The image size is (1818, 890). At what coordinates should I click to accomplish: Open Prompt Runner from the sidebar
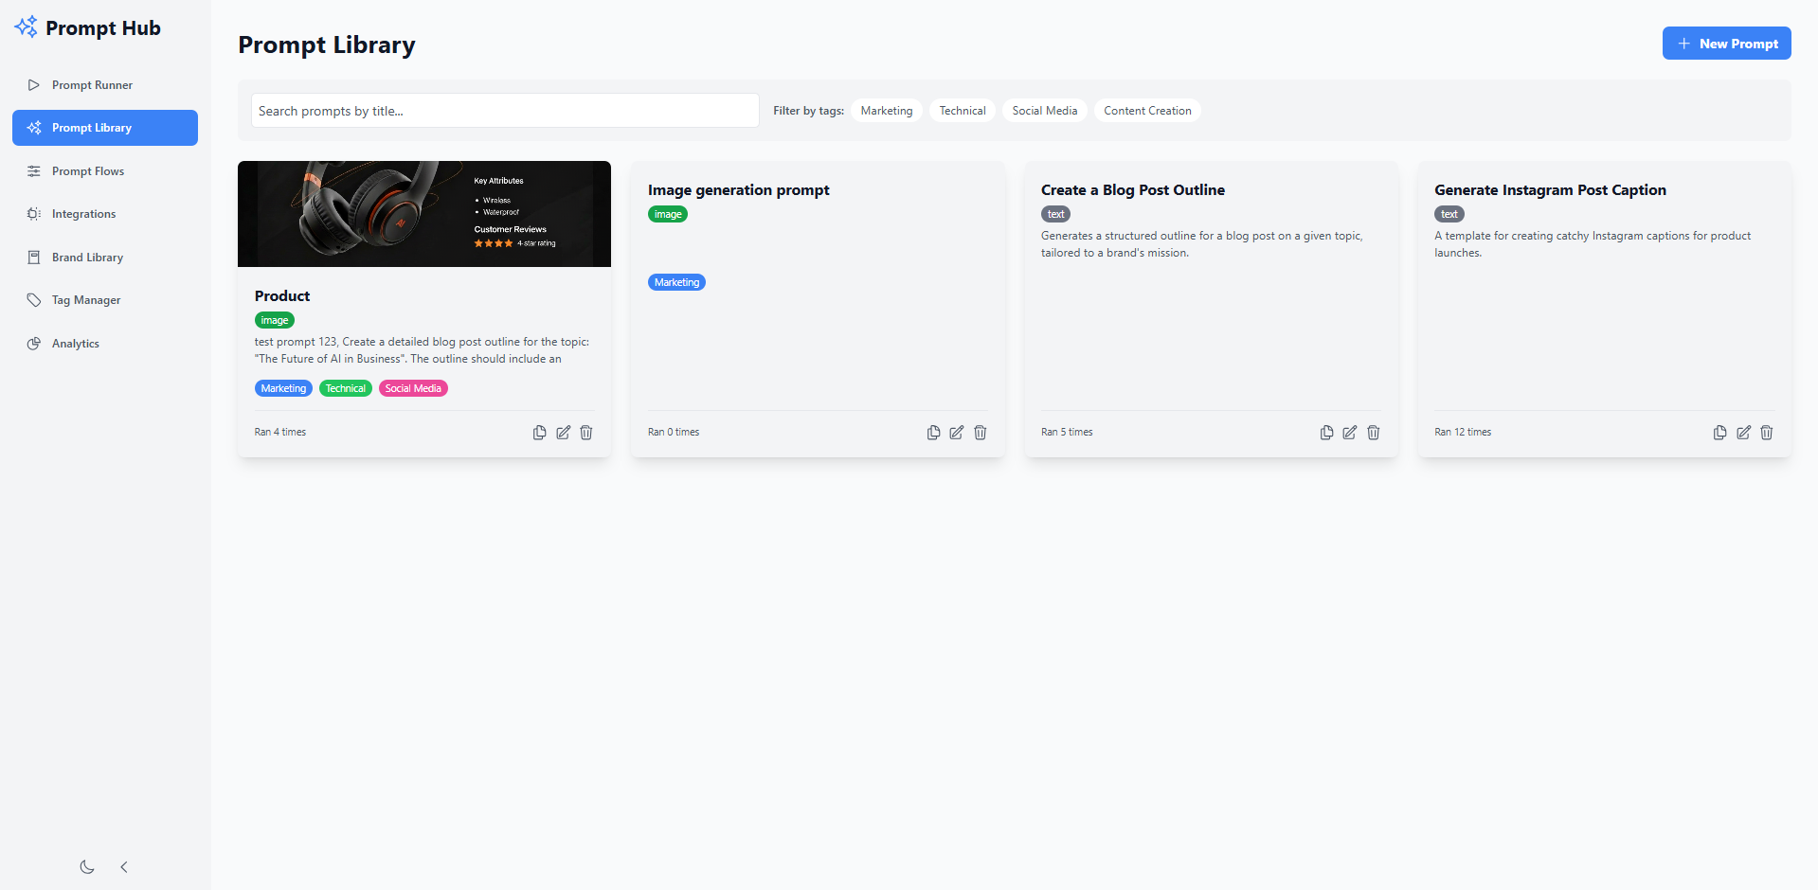click(92, 85)
